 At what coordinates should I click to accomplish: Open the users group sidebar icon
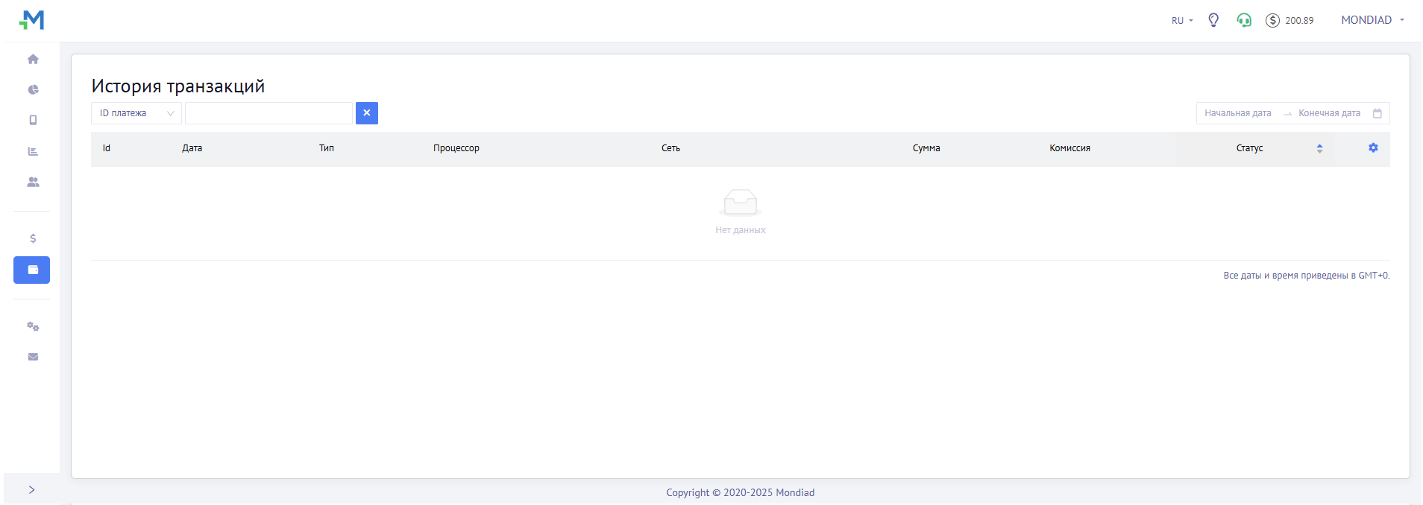tap(33, 182)
